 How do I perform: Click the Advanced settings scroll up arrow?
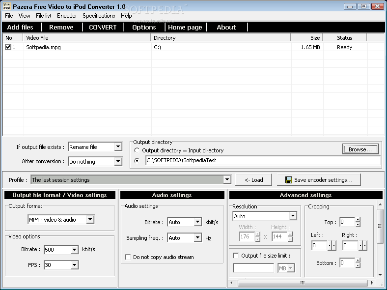tap(380, 205)
